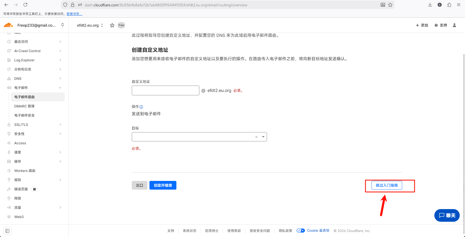Viewport: 465px width, 237px height.
Task: Expand the account switcher dropdown
Action: tap(63, 25)
